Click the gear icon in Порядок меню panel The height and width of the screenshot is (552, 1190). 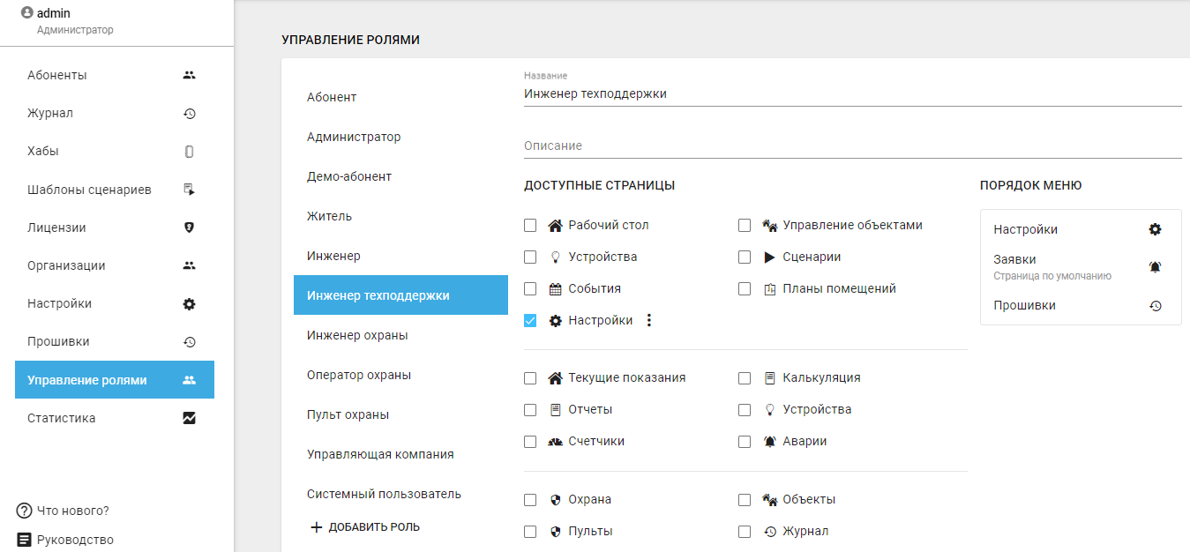click(1155, 229)
